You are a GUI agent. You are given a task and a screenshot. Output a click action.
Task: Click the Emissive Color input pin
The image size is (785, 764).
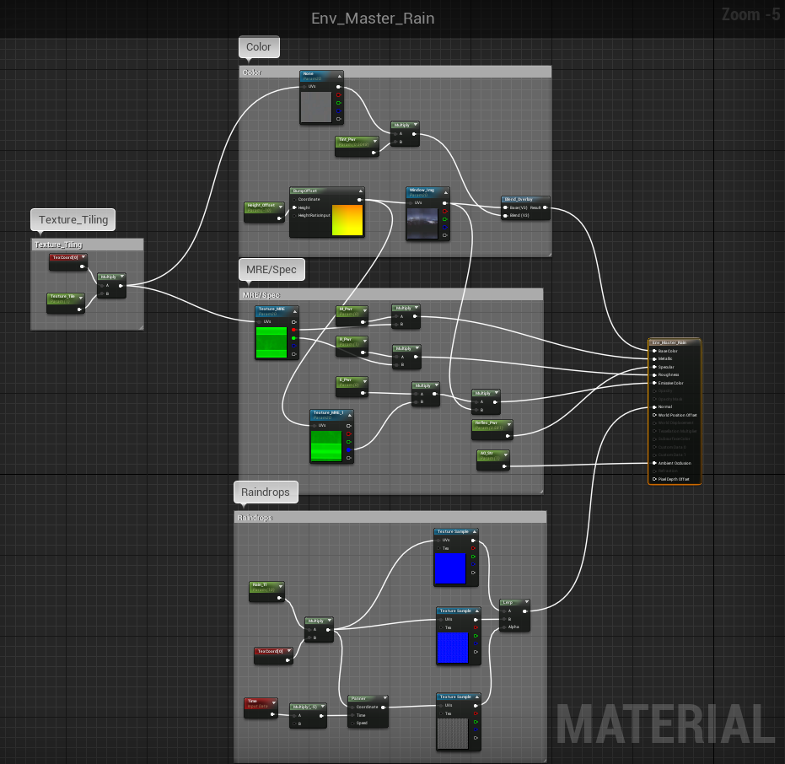[x=654, y=383]
